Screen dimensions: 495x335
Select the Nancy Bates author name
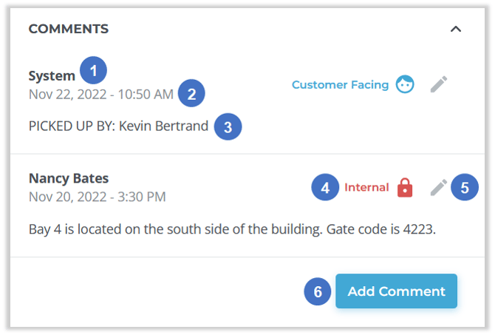(69, 178)
